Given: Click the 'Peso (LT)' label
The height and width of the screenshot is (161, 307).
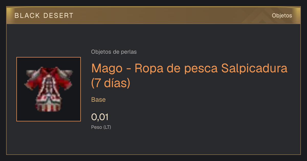Looking at the screenshot, I should tap(101, 127).
